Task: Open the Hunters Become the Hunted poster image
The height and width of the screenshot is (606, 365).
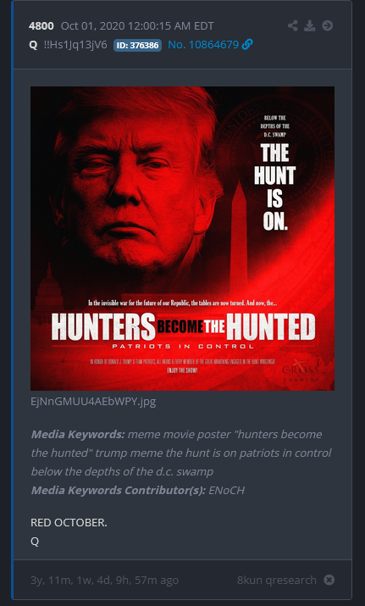Action: [182, 238]
